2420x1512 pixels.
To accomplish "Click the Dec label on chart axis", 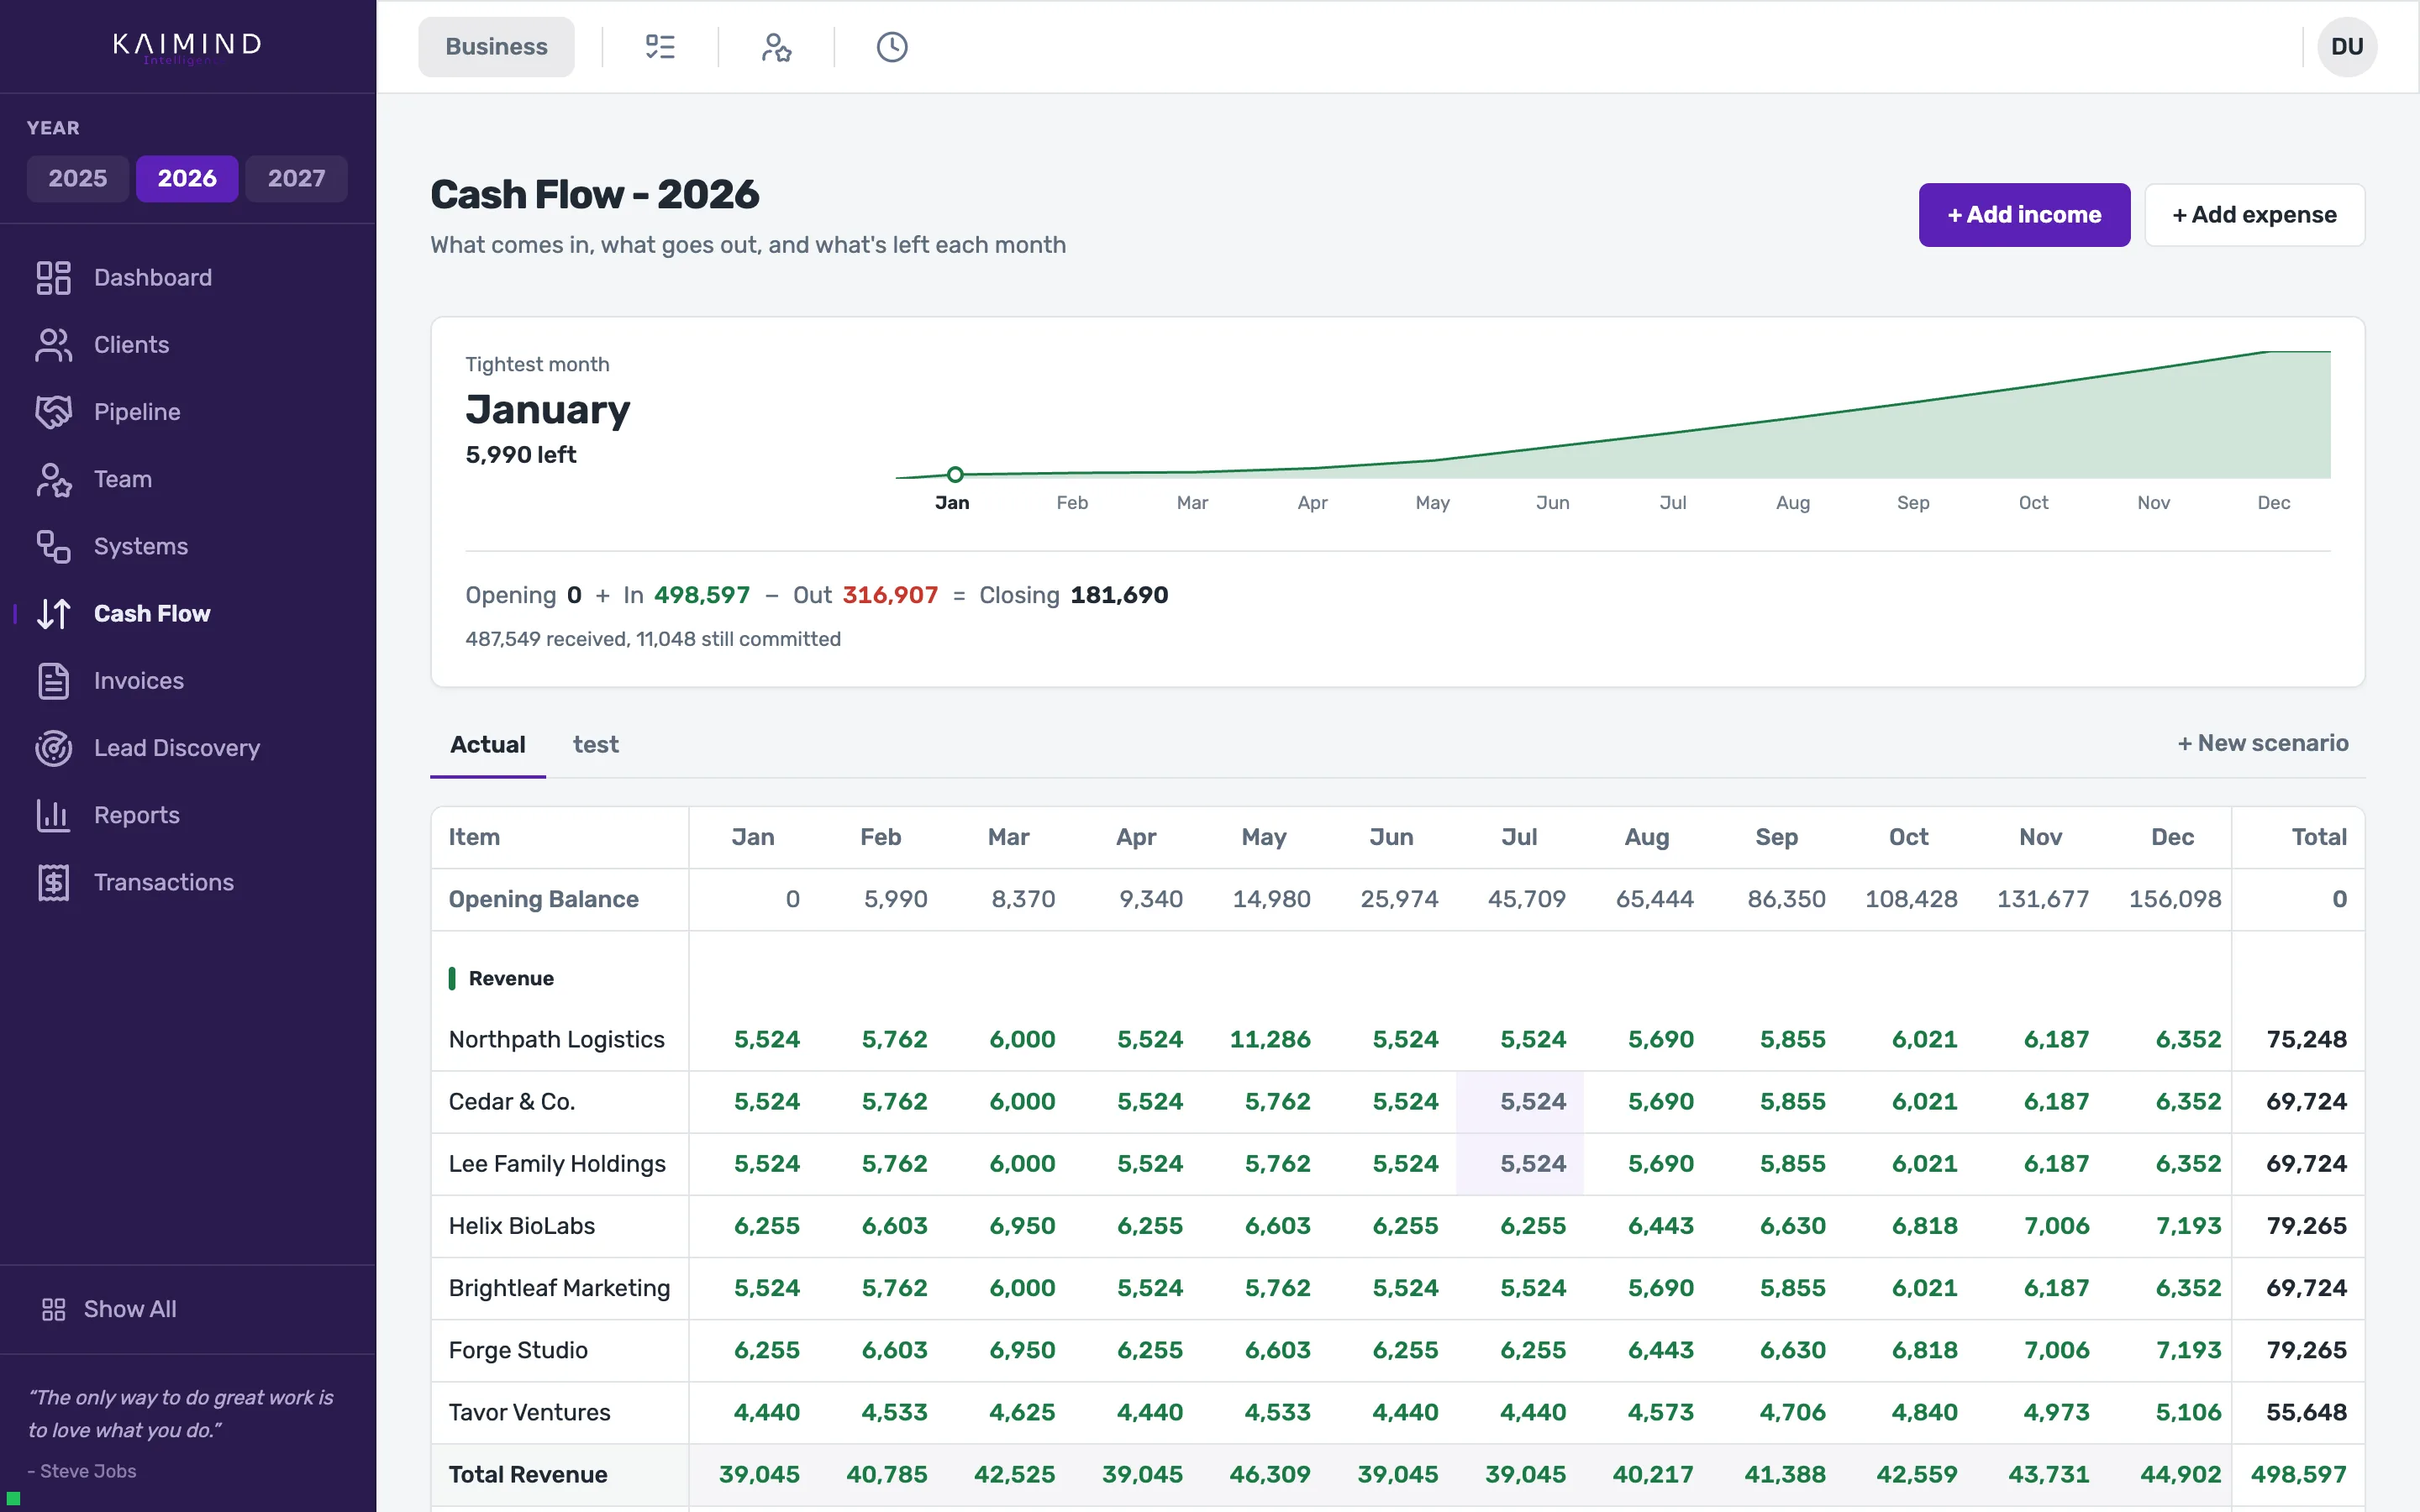I will (x=2274, y=503).
